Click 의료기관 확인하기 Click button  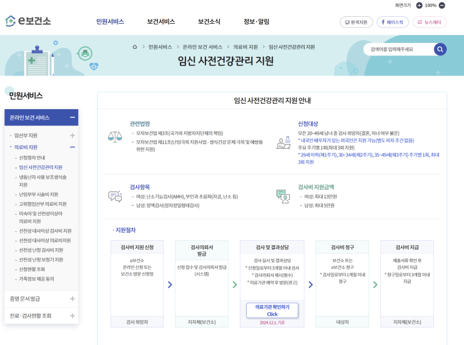pos(272,311)
